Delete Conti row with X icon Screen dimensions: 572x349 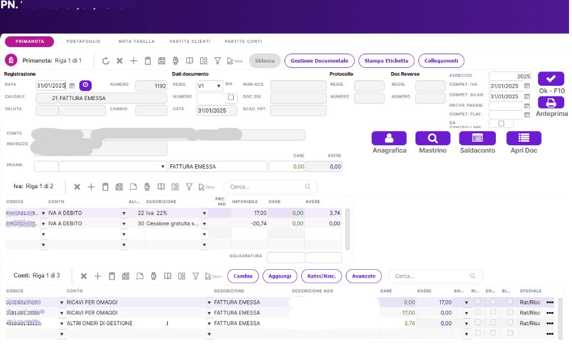click(83, 276)
